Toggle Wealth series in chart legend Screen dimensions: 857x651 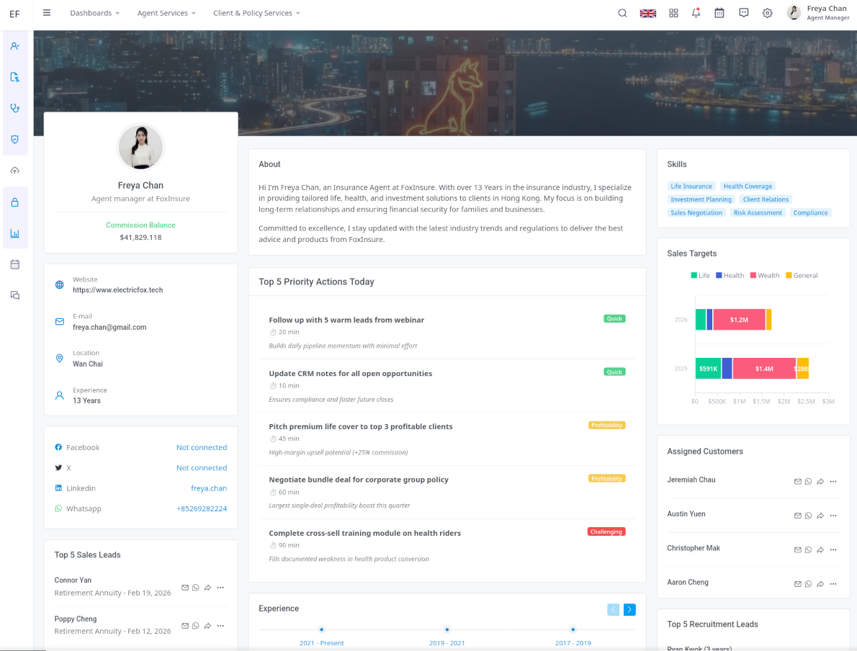(x=765, y=276)
